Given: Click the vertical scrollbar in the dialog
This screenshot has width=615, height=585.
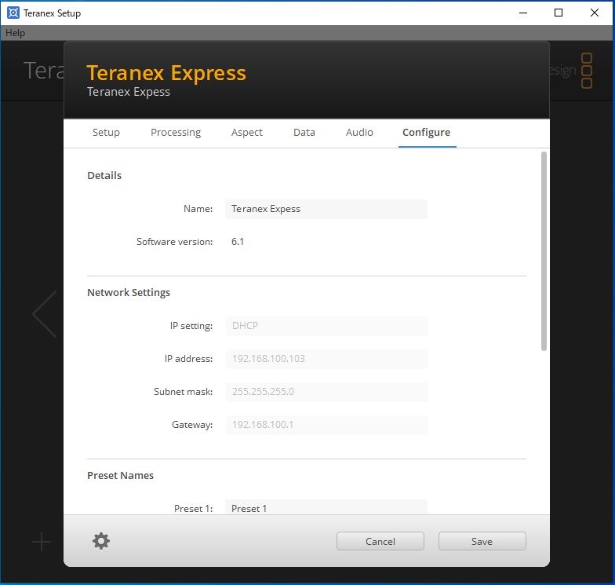Looking at the screenshot, I should click(x=544, y=251).
